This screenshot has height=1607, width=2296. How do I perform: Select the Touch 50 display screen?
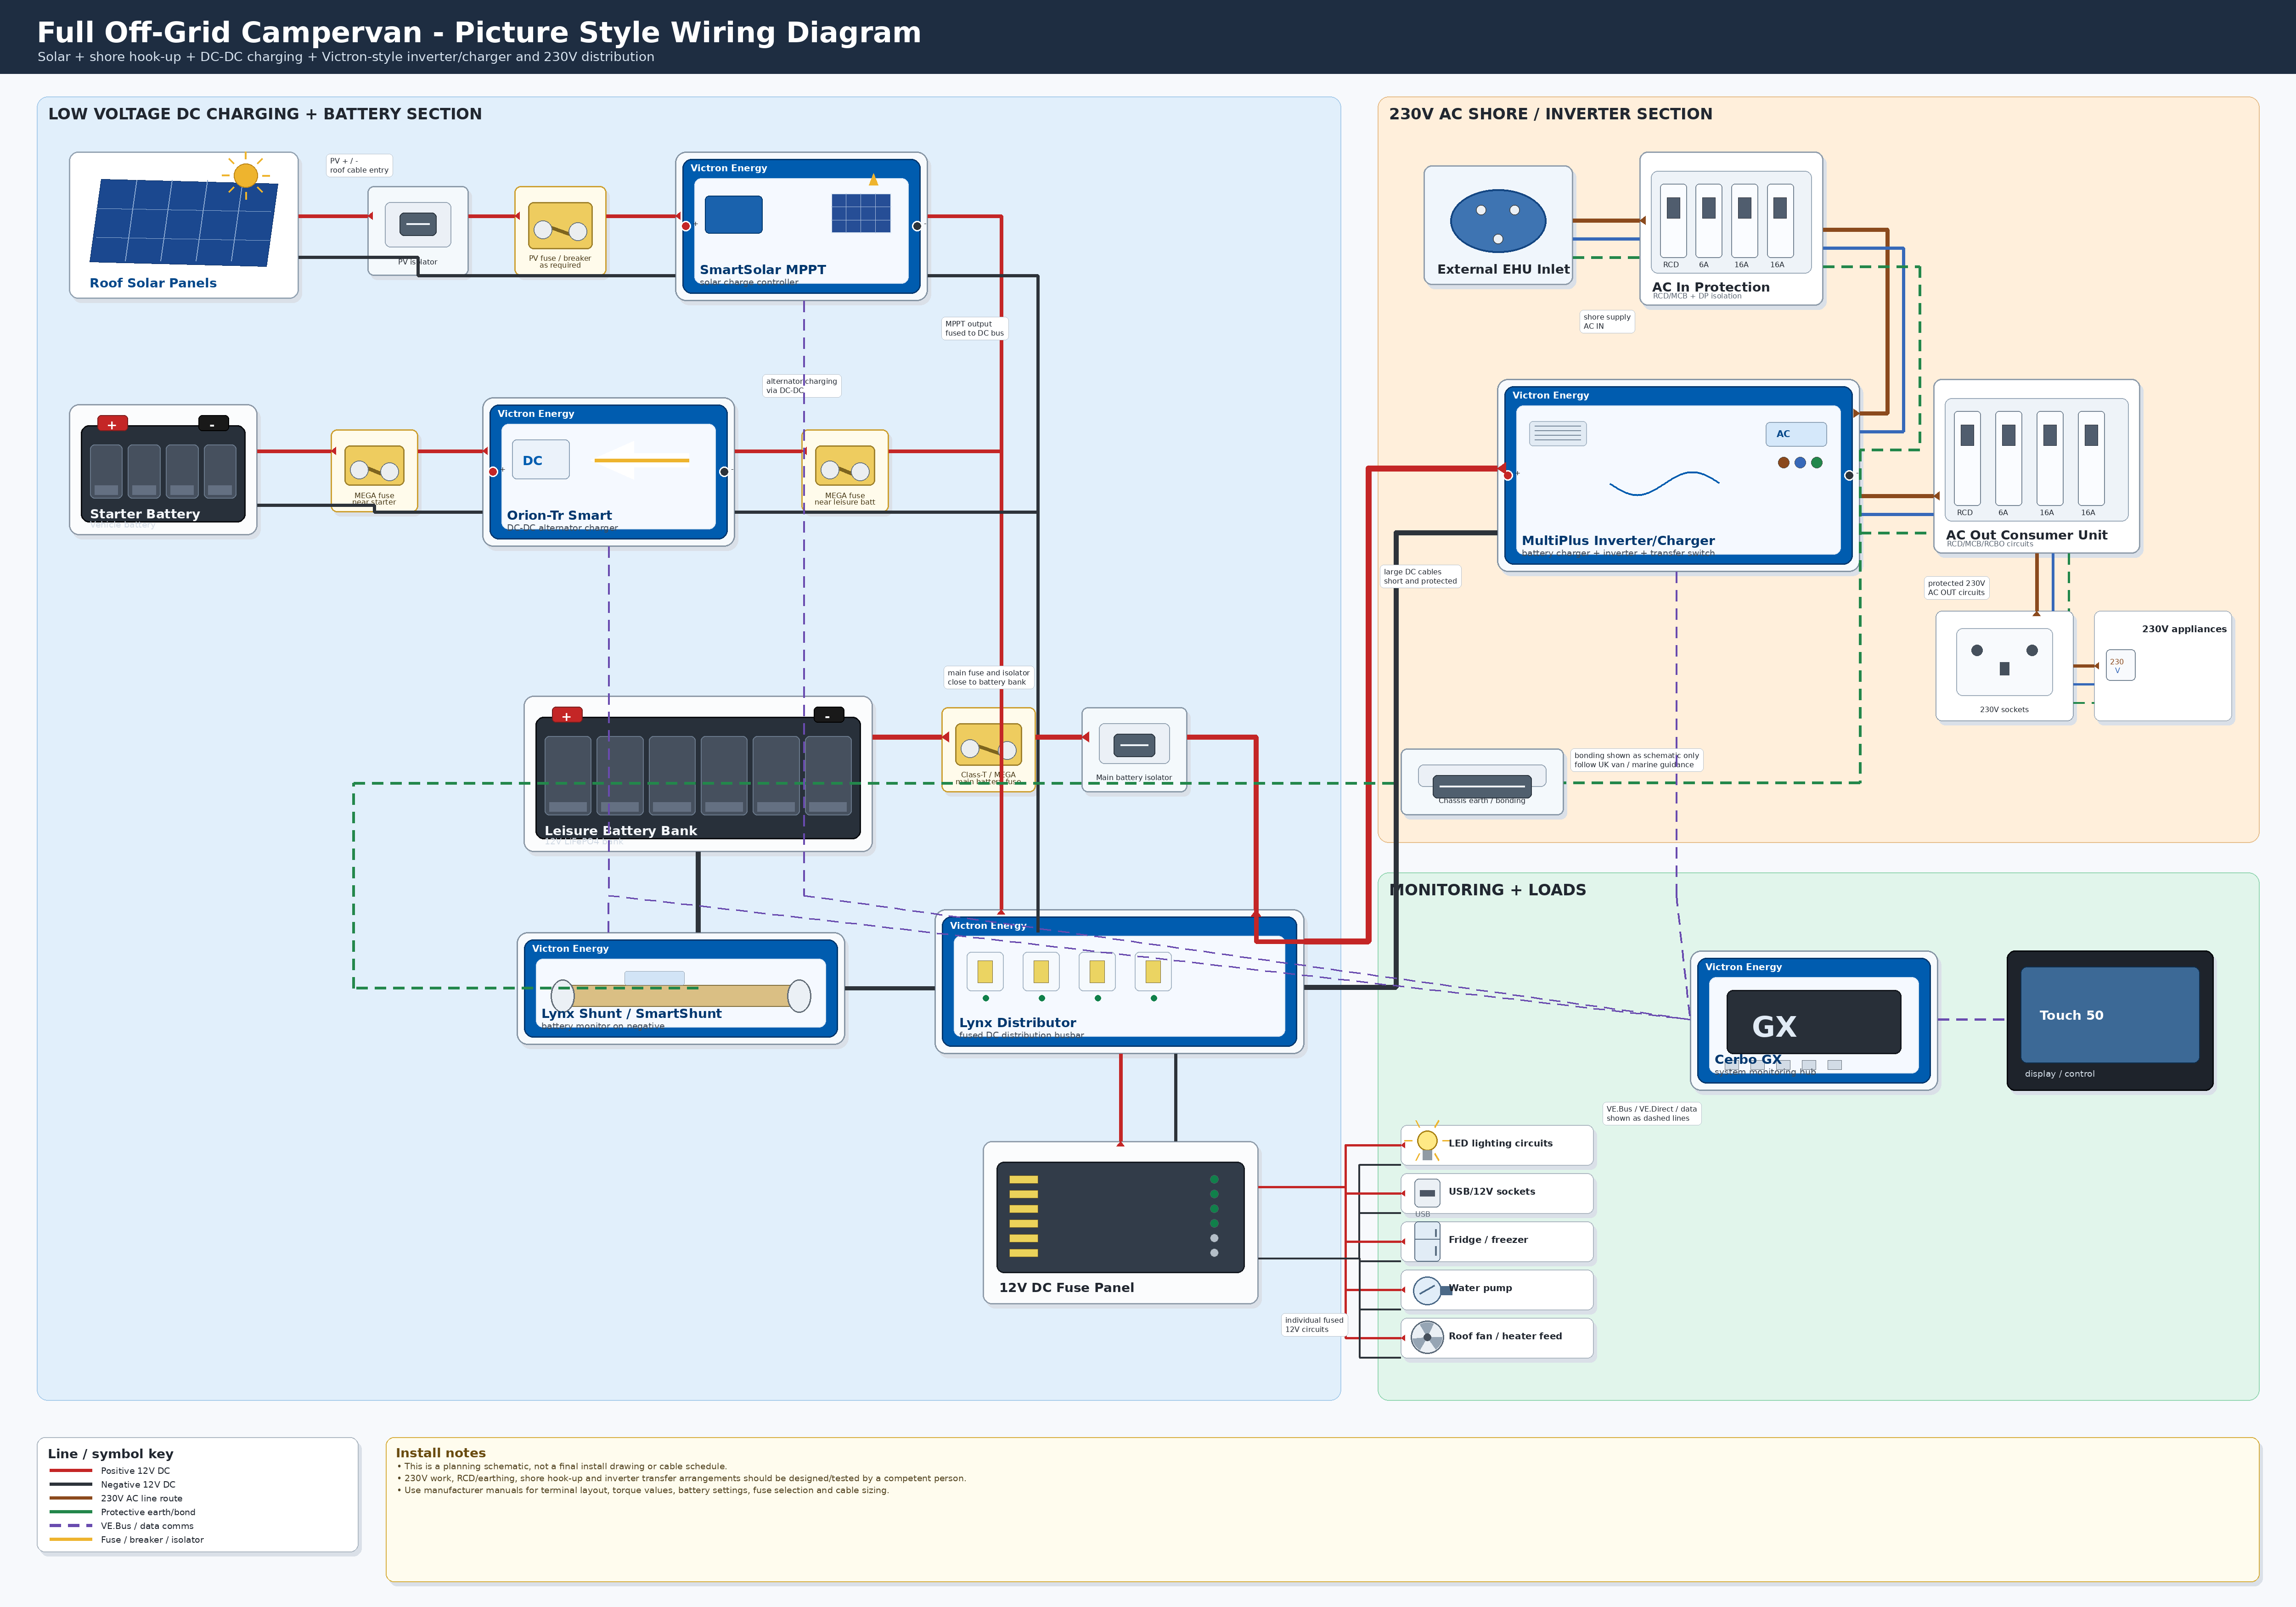pos(2110,1015)
